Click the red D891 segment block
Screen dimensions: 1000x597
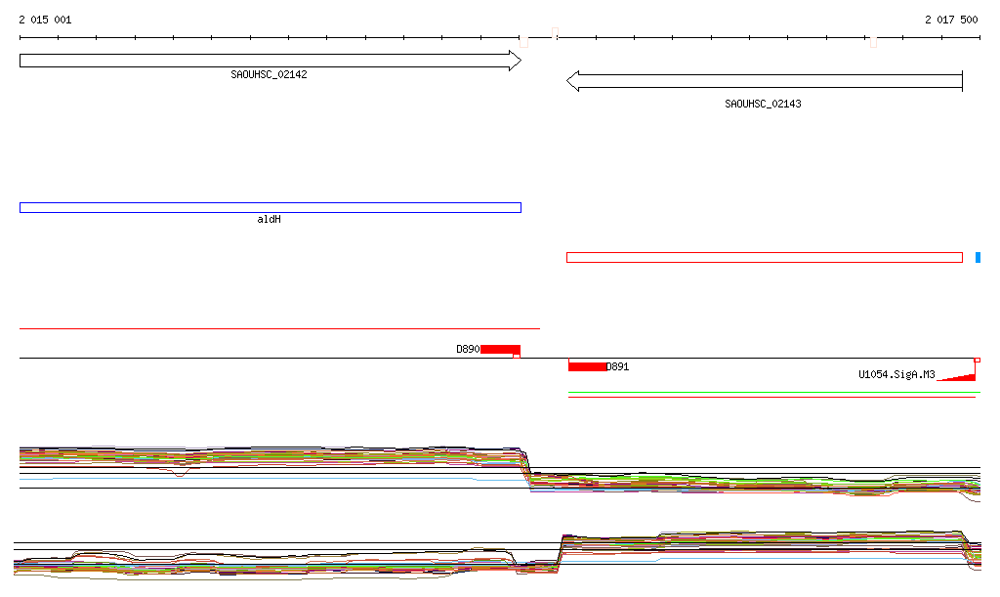pos(587,366)
